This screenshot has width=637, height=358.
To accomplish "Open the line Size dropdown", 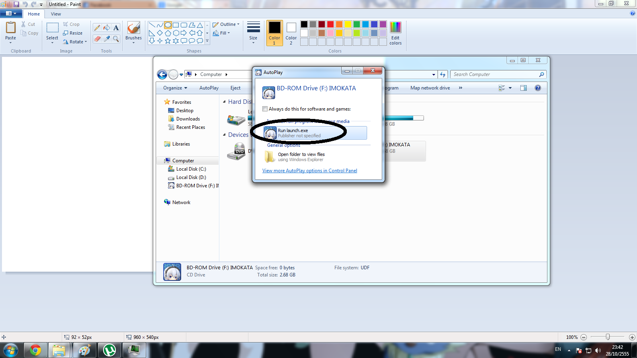I will tap(253, 33).
